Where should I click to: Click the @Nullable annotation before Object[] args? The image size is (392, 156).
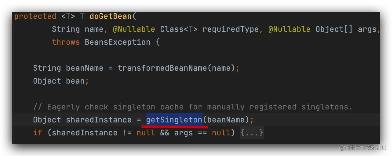click(289, 29)
